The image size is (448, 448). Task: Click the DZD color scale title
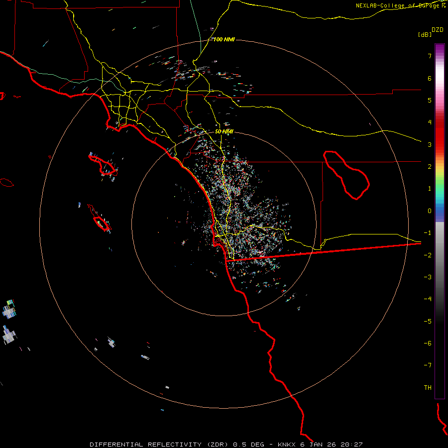(438, 30)
